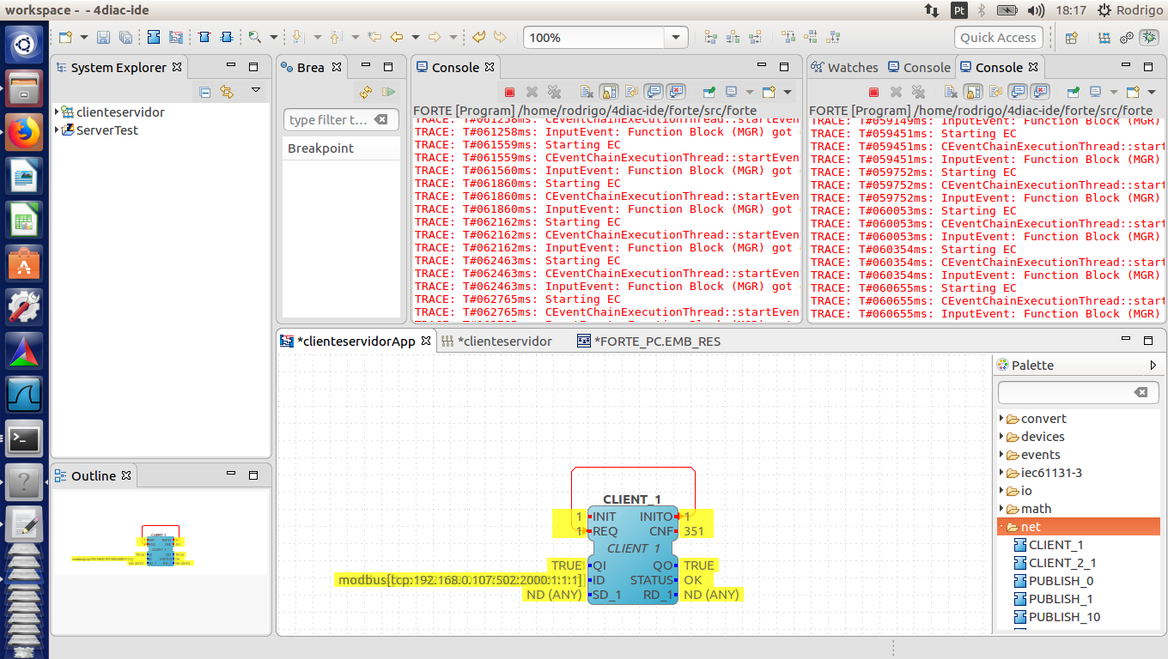The height and width of the screenshot is (659, 1168).
Task: Click the New wizard toolbar icon
Action: pyautogui.click(x=66, y=38)
